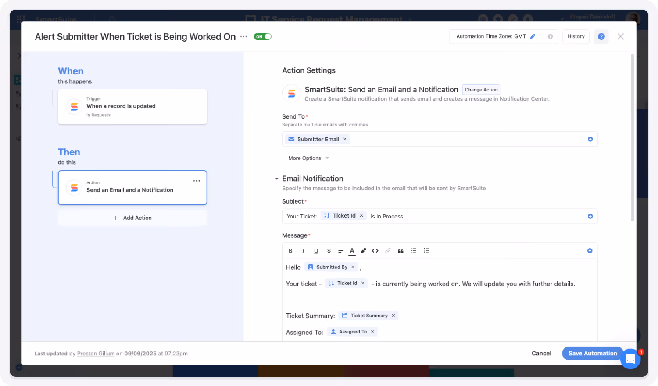
Task: Open the text color picker
Action: tap(352, 251)
